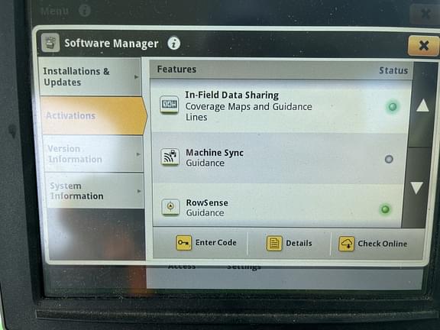Expand Version Information arrow
440x330 pixels.
[138, 154]
